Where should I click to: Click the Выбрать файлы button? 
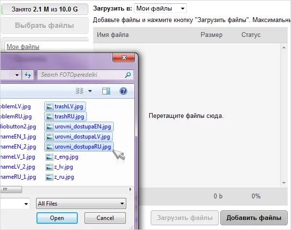coord(44,25)
